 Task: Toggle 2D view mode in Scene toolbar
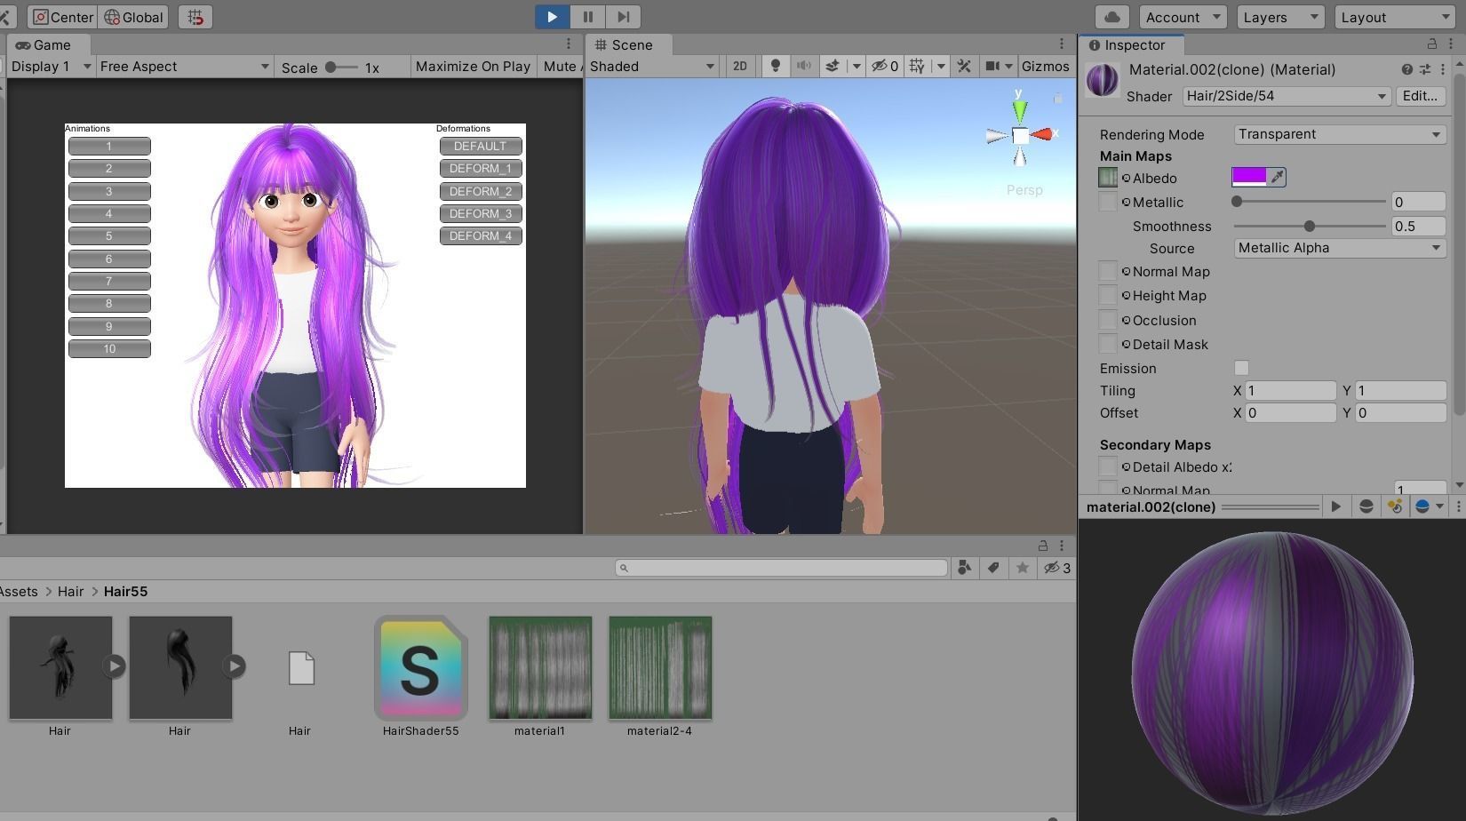point(739,66)
